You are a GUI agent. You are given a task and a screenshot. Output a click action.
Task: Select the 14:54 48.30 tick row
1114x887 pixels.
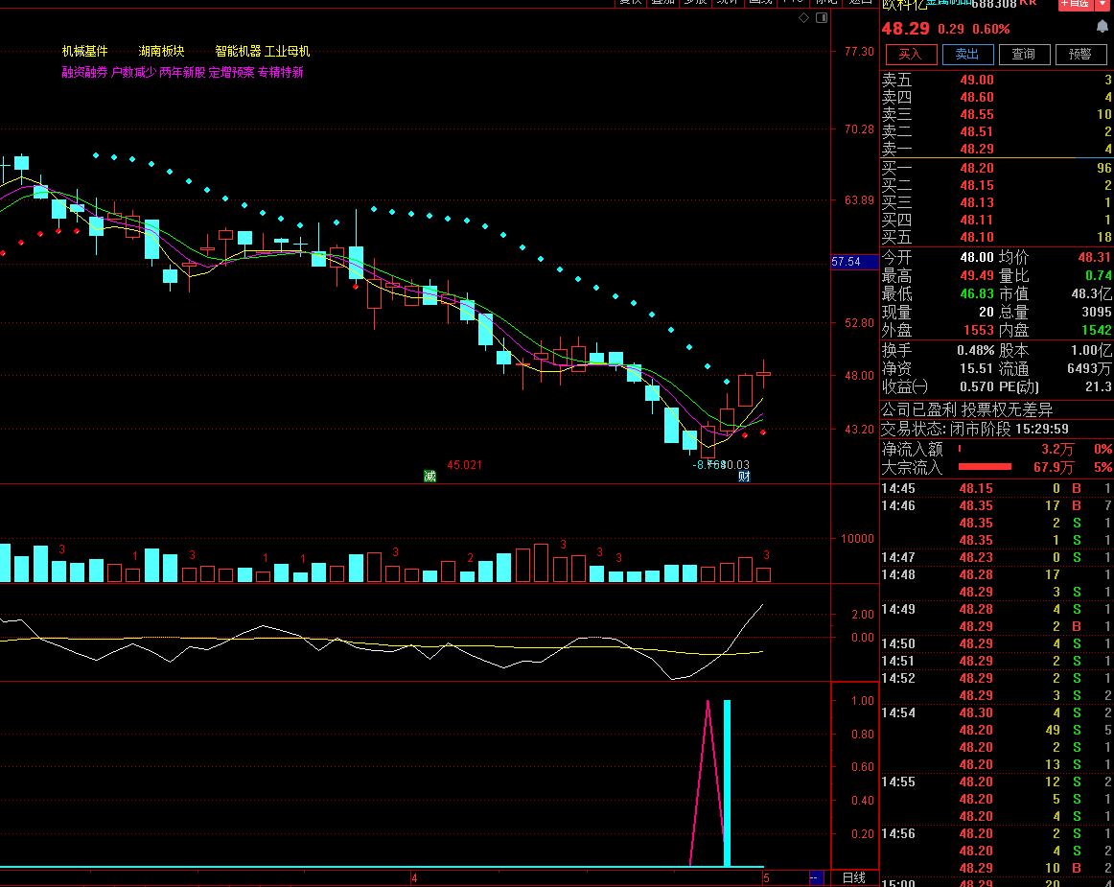point(997,712)
